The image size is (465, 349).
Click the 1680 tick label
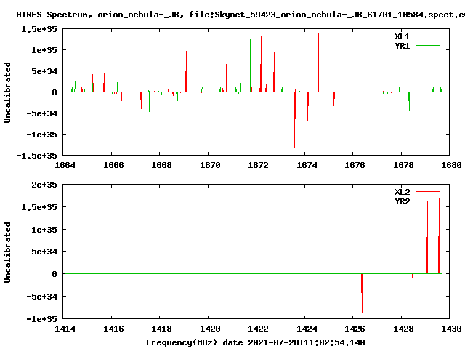coord(451,165)
